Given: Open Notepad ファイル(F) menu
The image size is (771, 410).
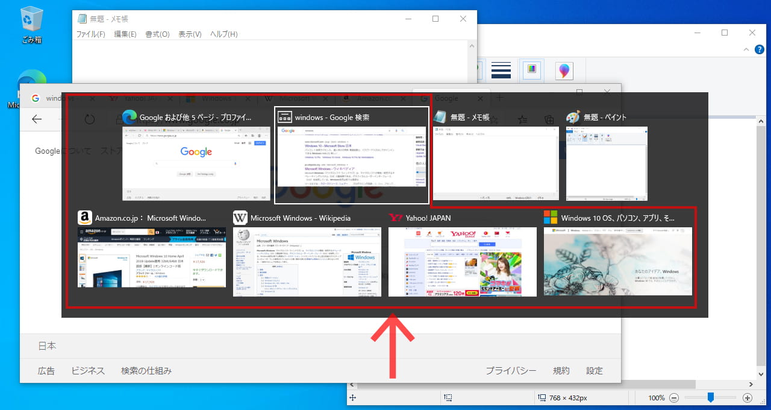Looking at the screenshot, I should click(91, 34).
